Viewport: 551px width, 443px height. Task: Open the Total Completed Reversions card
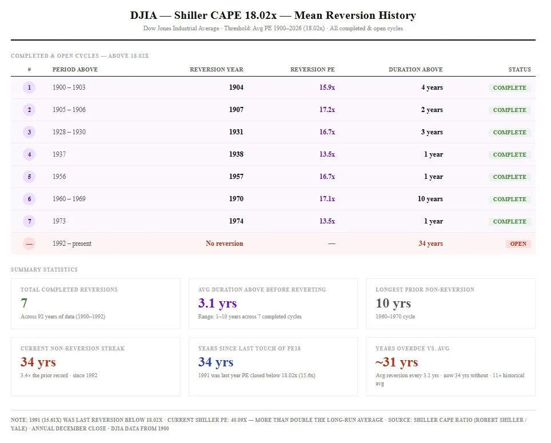click(x=95, y=304)
